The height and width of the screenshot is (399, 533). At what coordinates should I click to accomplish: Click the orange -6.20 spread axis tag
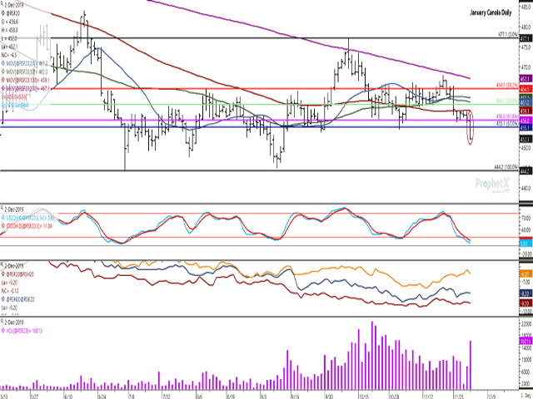pos(526,274)
